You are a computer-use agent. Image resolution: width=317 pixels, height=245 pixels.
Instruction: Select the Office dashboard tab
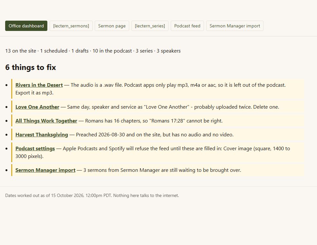[26, 26]
